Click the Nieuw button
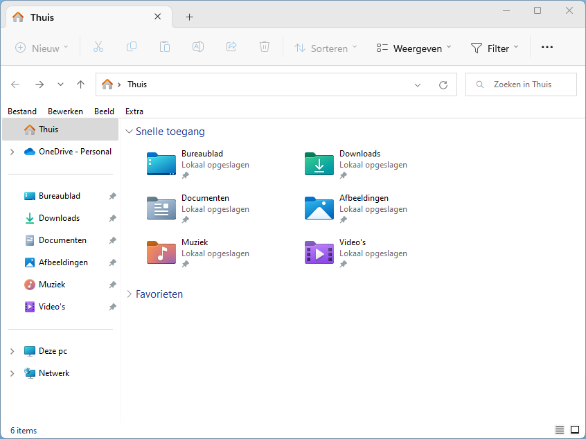 (x=42, y=48)
